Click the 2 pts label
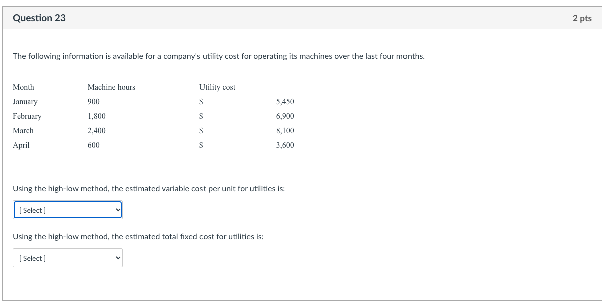The width and height of the screenshot is (608, 308). pyautogui.click(x=583, y=18)
